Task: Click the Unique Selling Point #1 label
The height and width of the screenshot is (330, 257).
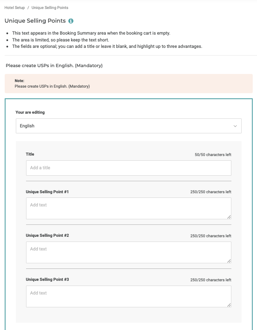Action: coord(47,192)
